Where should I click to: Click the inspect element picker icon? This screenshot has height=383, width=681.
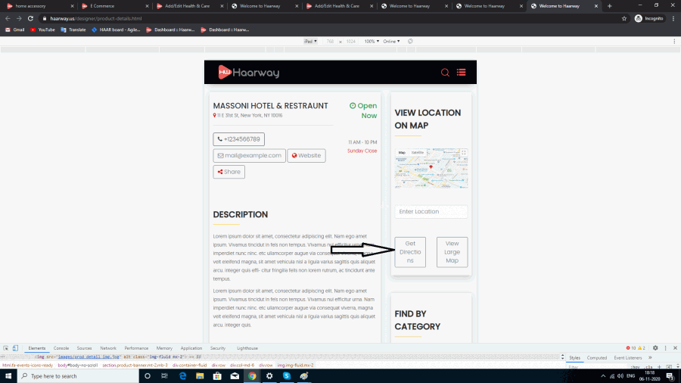point(6,348)
